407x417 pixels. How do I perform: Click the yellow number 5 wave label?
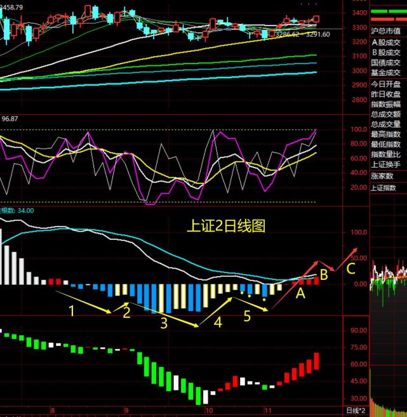247,315
